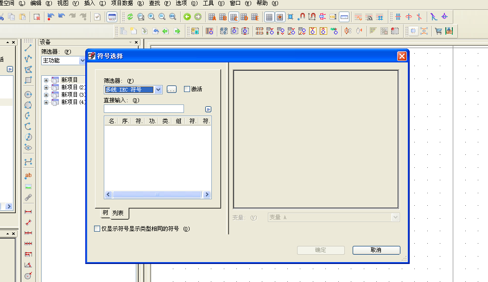Select the insert image tool
488x282 pixels.
click(28, 187)
